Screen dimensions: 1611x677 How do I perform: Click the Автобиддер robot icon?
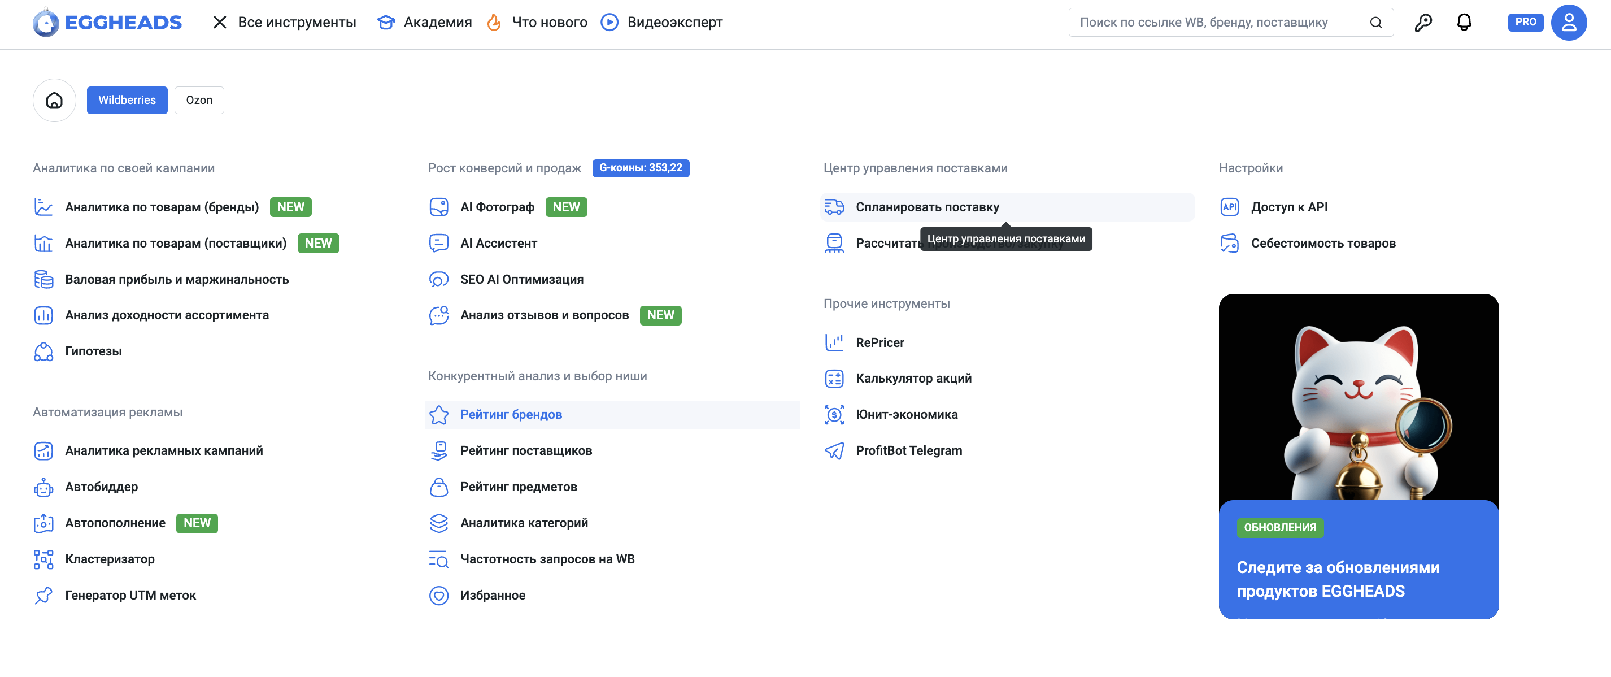tap(43, 488)
